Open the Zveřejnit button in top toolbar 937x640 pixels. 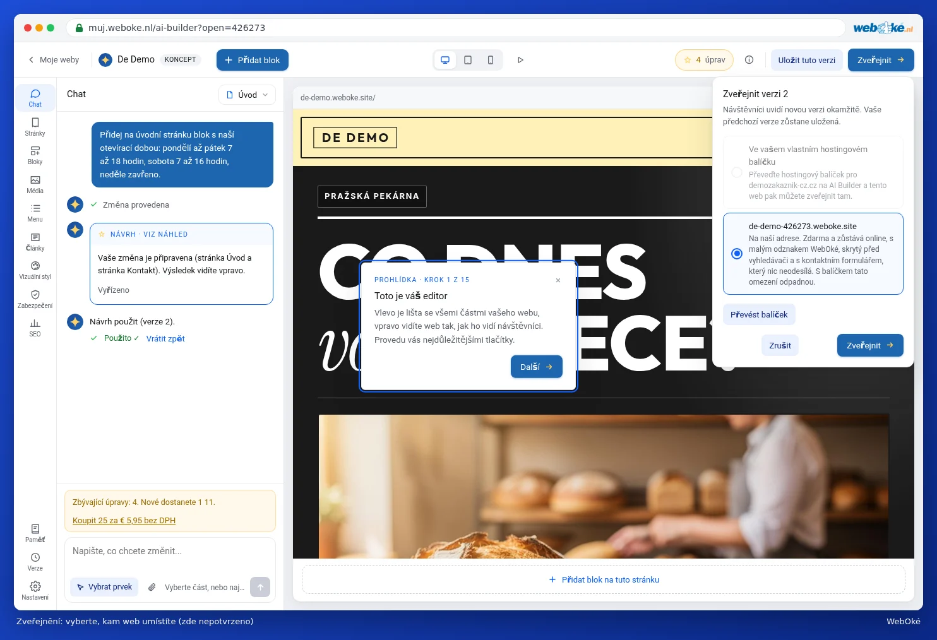pyautogui.click(x=881, y=60)
